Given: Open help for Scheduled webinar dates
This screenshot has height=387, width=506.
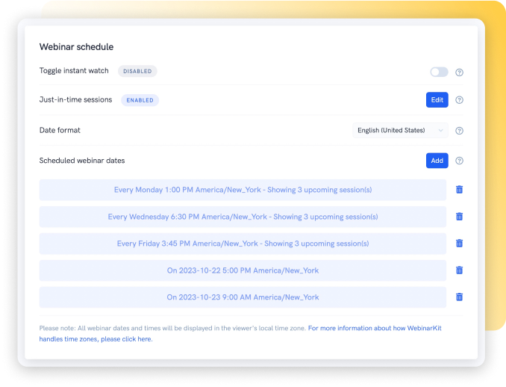Looking at the screenshot, I should (460, 161).
